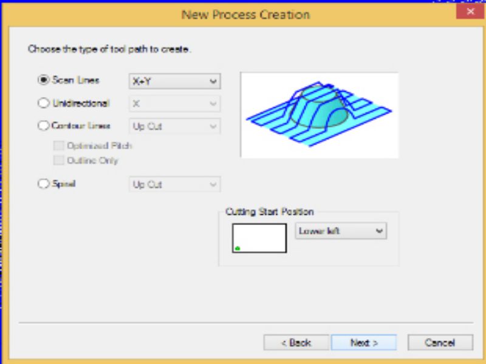Select the Contour Lines radio button

(x=43, y=126)
